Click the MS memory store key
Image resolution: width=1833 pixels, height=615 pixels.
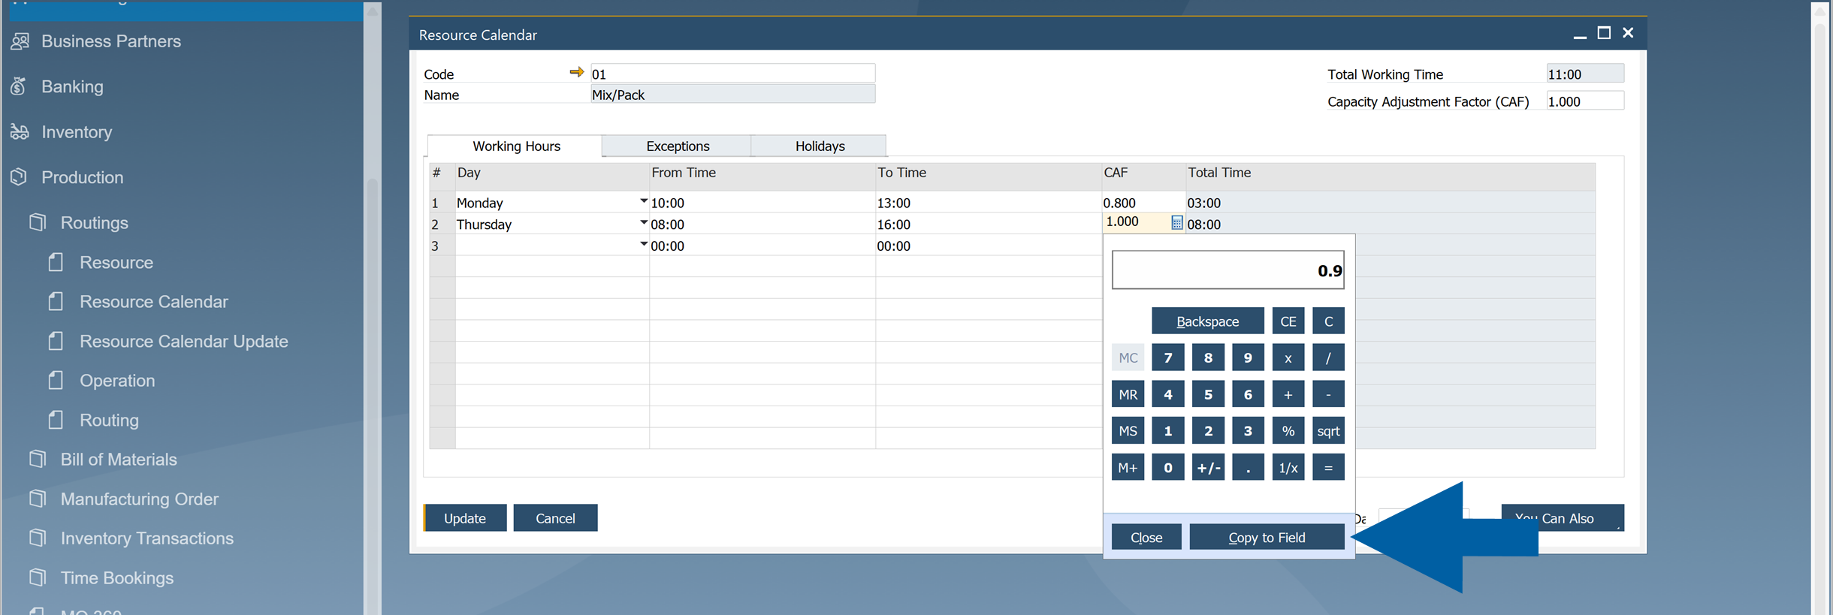pos(1128,431)
